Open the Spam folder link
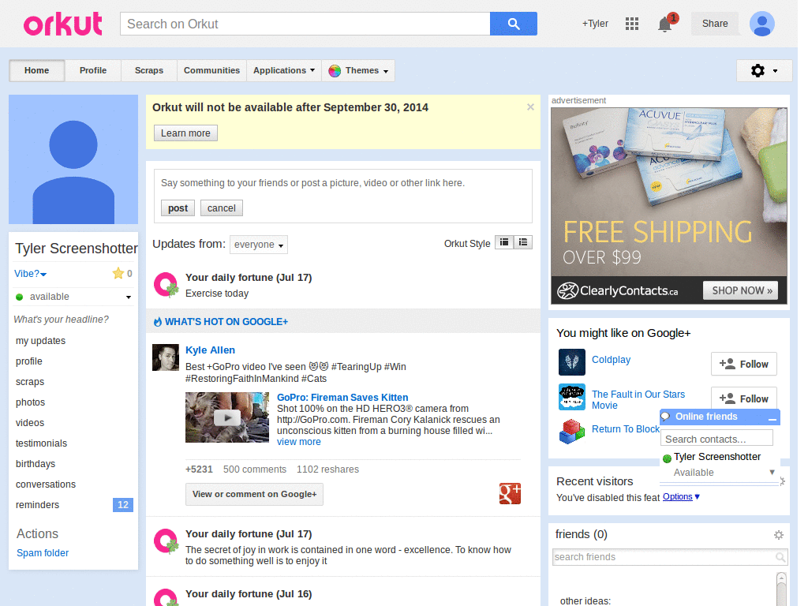808x606 pixels. pyautogui.click(x=43, y=553)
